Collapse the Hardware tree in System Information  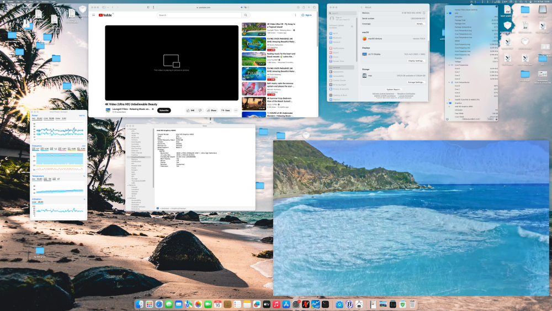point(128,129)
